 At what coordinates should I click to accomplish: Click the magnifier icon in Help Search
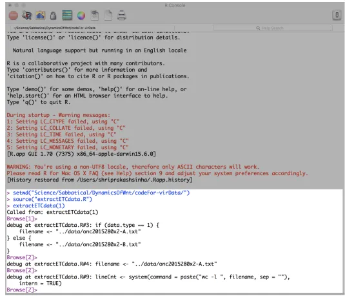pyautogui.click(x=258, y=28)
